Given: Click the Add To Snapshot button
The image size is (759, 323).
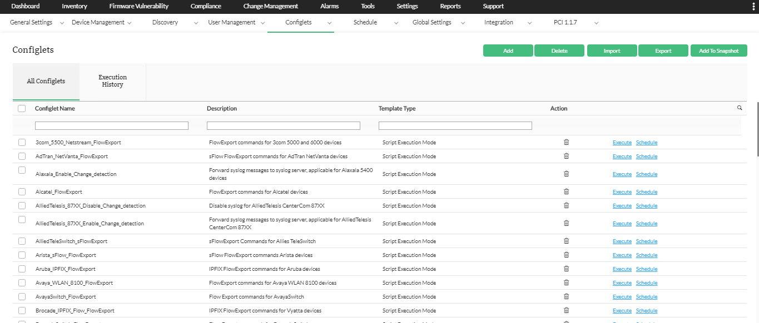Looking at the screenshot, I should tap(718, 50).
